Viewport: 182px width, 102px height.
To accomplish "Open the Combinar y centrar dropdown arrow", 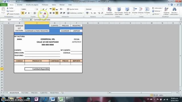I will (x=83, y=13).
